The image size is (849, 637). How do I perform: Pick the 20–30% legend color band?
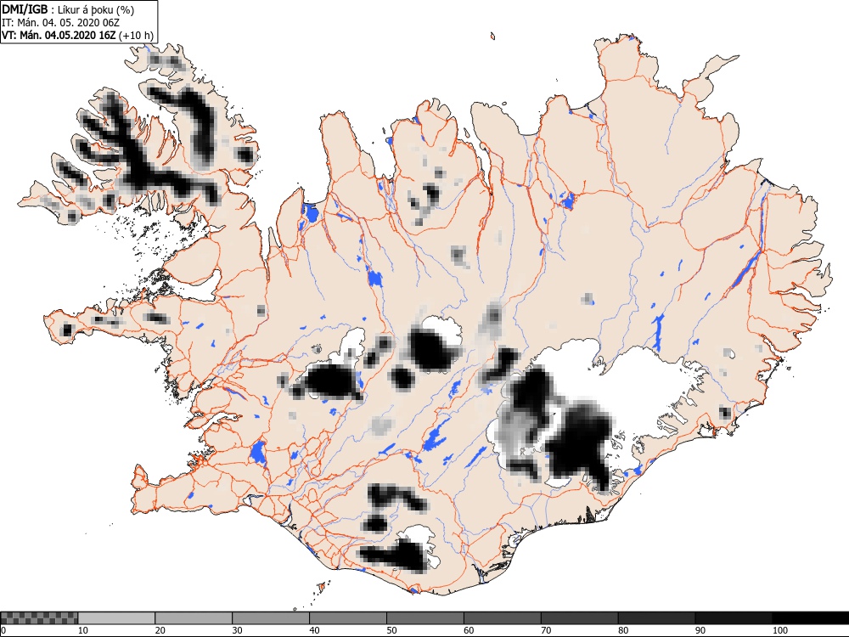coord(194,618)
